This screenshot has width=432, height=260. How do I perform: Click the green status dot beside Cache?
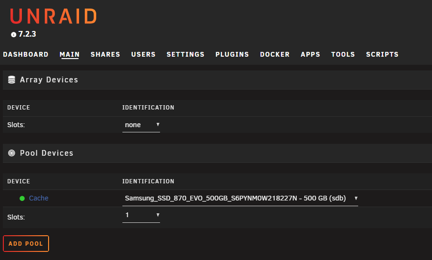point(22,198)
